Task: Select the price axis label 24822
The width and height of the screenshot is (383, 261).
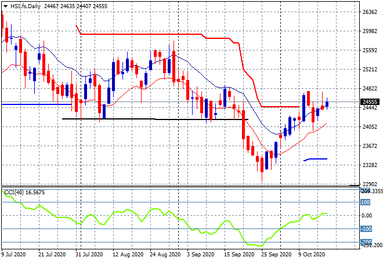Action: pyautogui.click(x=370, y=88)
